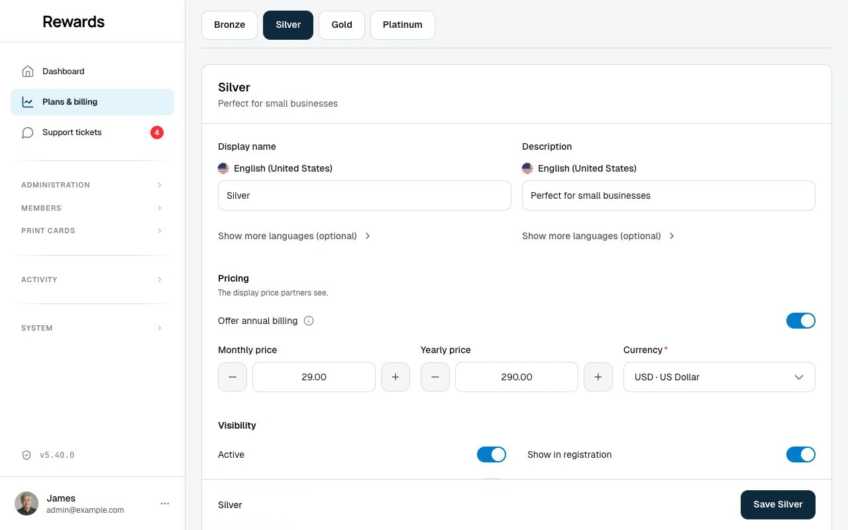Increase the Yearly price with plus button

pyautogui.click(x=598, y=377)
